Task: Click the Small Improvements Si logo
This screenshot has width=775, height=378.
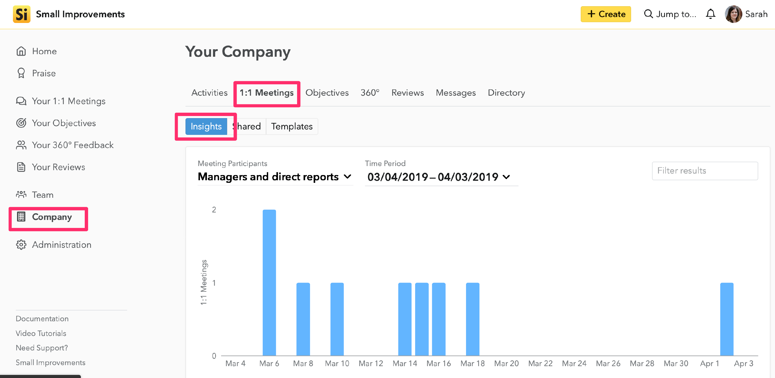Action: [x=21, y=14]
